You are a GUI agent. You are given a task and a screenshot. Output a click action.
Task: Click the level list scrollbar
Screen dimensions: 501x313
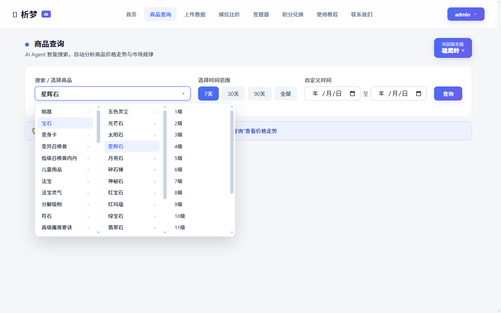[x=232, y=152]
